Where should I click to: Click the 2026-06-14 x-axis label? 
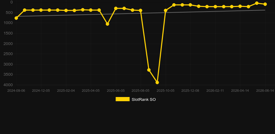point(265,91)
